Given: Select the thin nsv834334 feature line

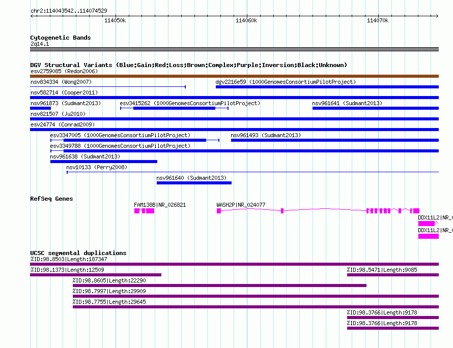Looking at the screenshot, I should (108, 87).
